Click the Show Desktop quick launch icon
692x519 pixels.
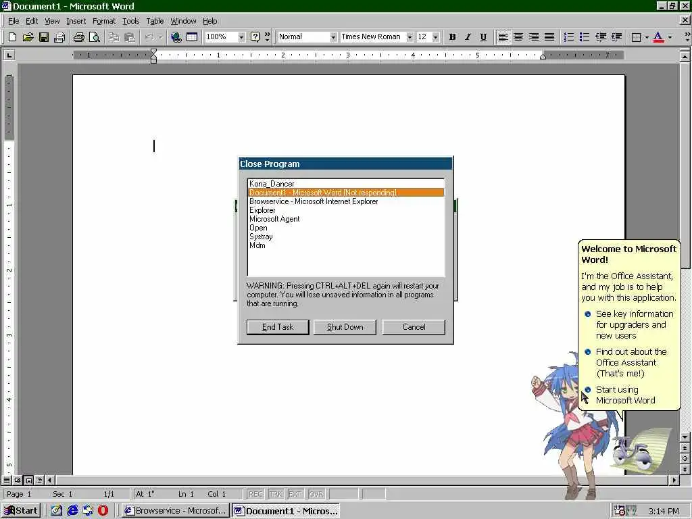[57, 511]
